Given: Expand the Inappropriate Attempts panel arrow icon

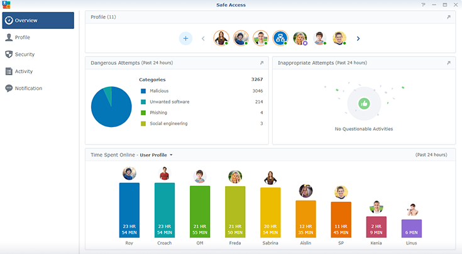Looking at the screenshot, I should tap(448, 63).
